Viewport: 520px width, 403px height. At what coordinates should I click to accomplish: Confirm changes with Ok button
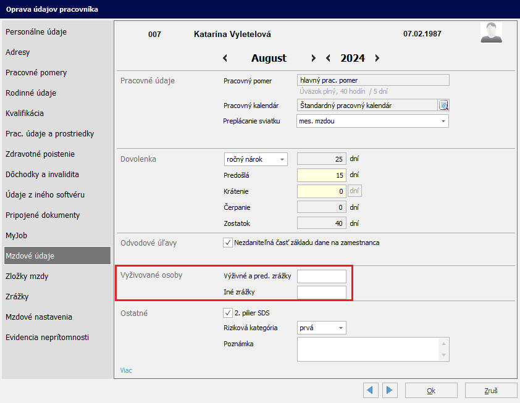(x=431, y=391)
